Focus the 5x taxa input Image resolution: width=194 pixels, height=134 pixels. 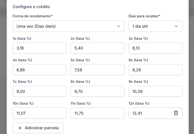(97, 70)
